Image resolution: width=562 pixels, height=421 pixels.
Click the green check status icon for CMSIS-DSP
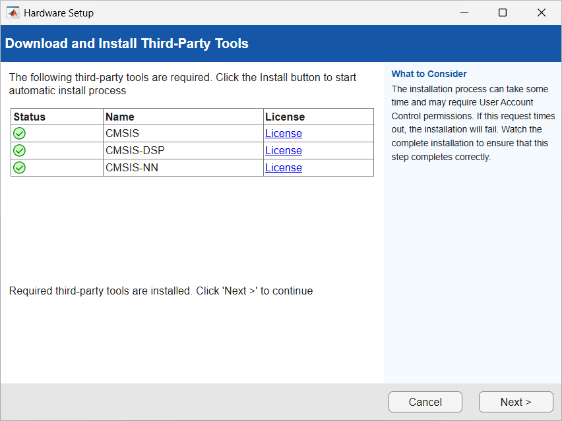click(x=19, y=151)
